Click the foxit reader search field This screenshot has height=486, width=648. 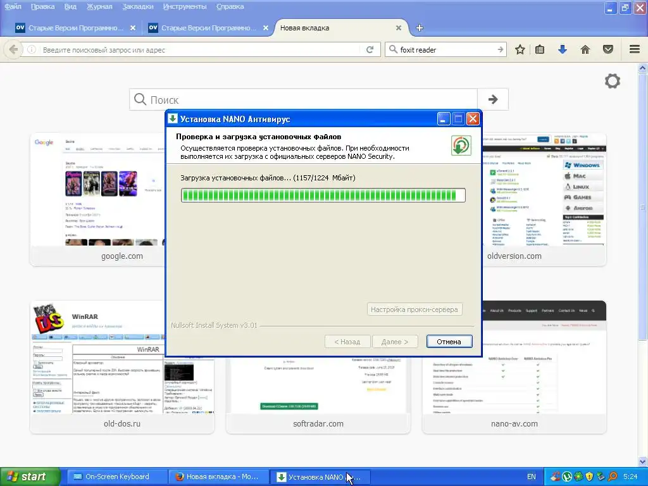pyautogui.click(x=446, y=49)
